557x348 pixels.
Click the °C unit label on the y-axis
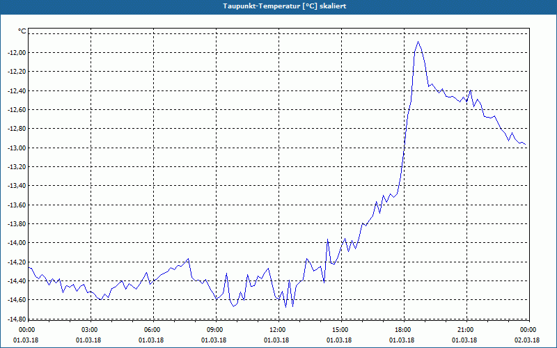click(x=22, y=31)
